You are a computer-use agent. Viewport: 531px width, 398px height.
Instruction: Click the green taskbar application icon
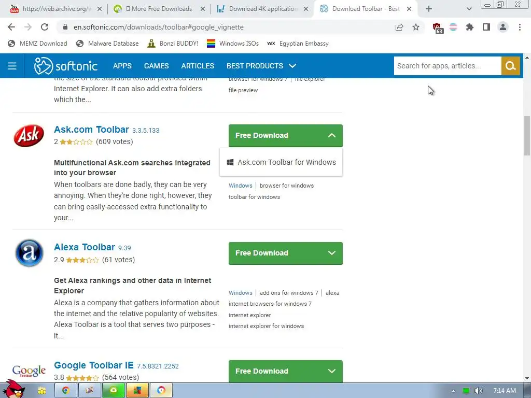114,391
